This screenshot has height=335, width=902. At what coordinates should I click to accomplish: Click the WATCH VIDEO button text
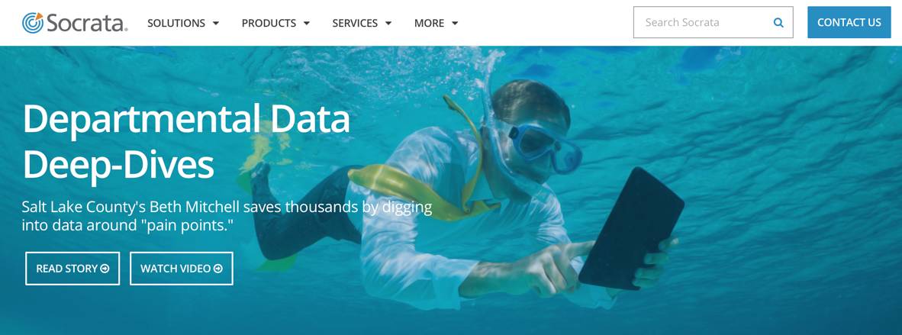click(176, 269)
